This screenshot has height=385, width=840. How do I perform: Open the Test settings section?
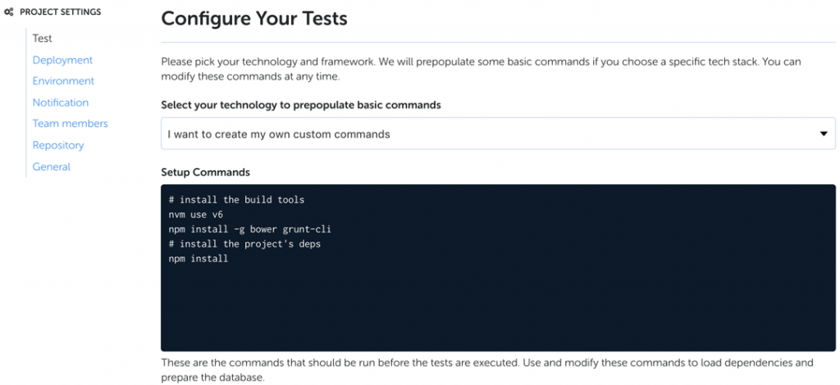tap(42, 38)
